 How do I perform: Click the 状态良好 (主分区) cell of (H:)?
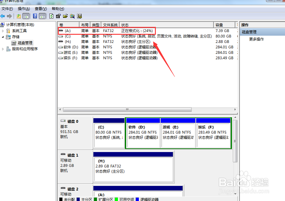[x=136, y=42]
